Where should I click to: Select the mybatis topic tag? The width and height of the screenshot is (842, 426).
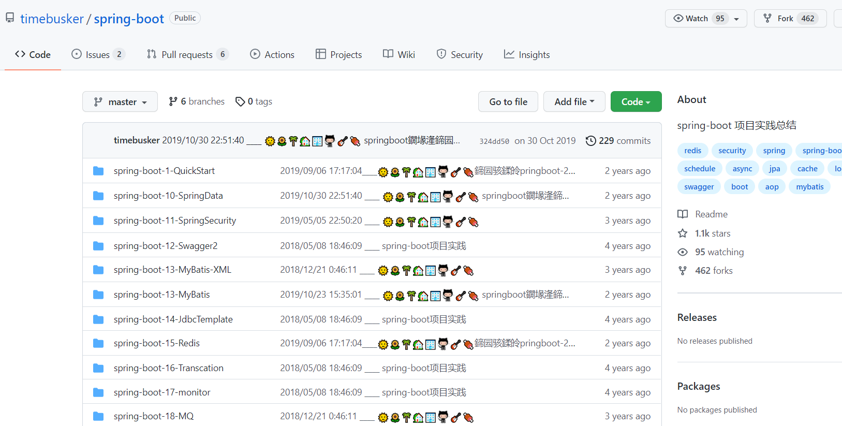coord(809,187)
